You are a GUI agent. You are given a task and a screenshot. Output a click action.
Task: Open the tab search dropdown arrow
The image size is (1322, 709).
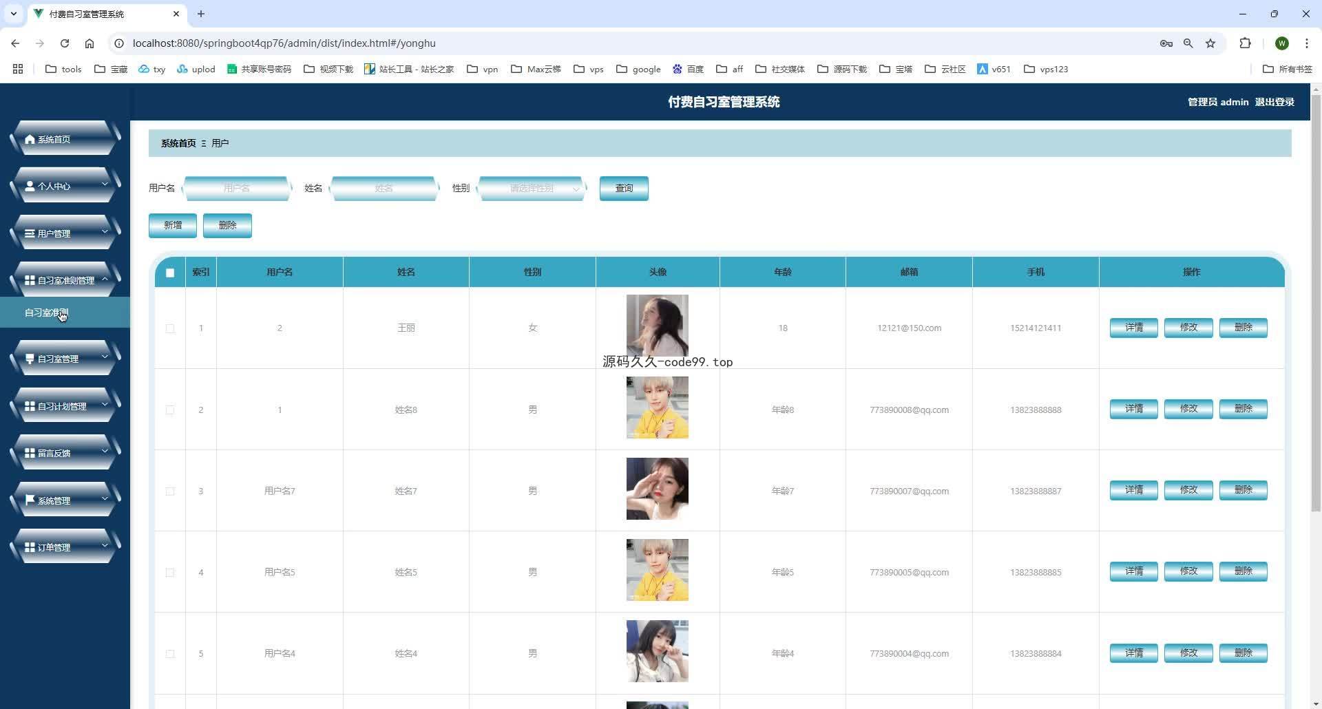click(x=13, y=14)
